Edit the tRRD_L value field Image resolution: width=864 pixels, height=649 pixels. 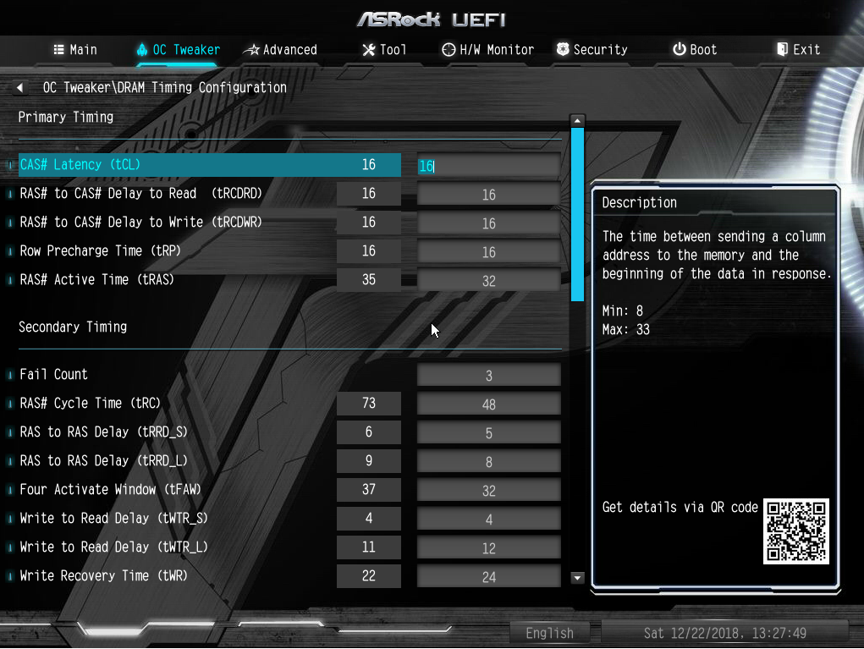tap(489, 461)
